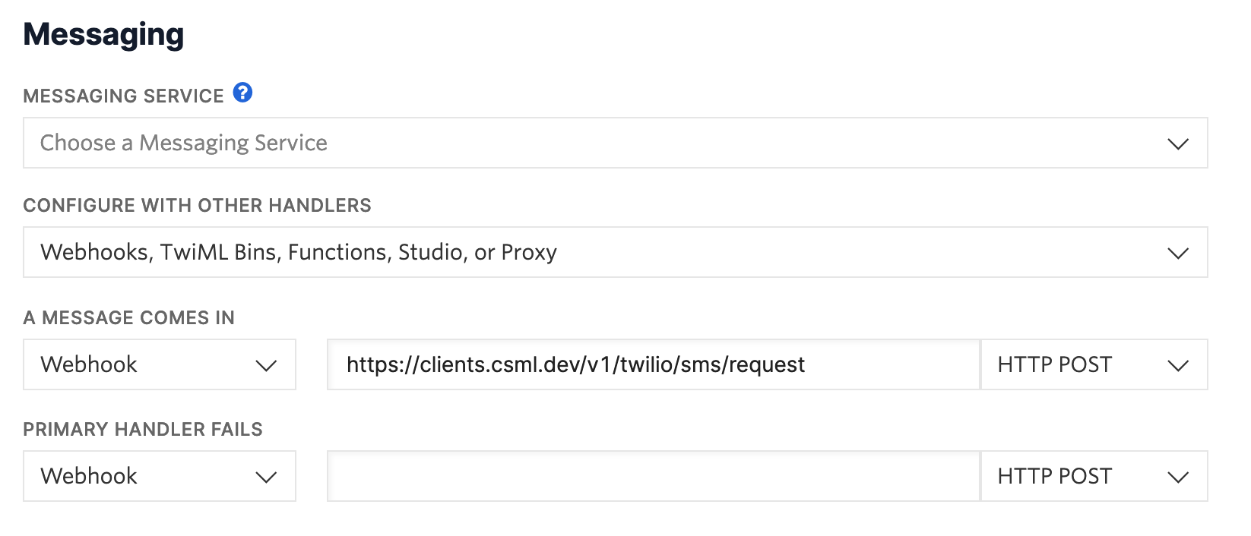Screen dimensions: 1251x536
Task: Click the A MESSAGE COMES IN label
Action: tap(129, 317)
